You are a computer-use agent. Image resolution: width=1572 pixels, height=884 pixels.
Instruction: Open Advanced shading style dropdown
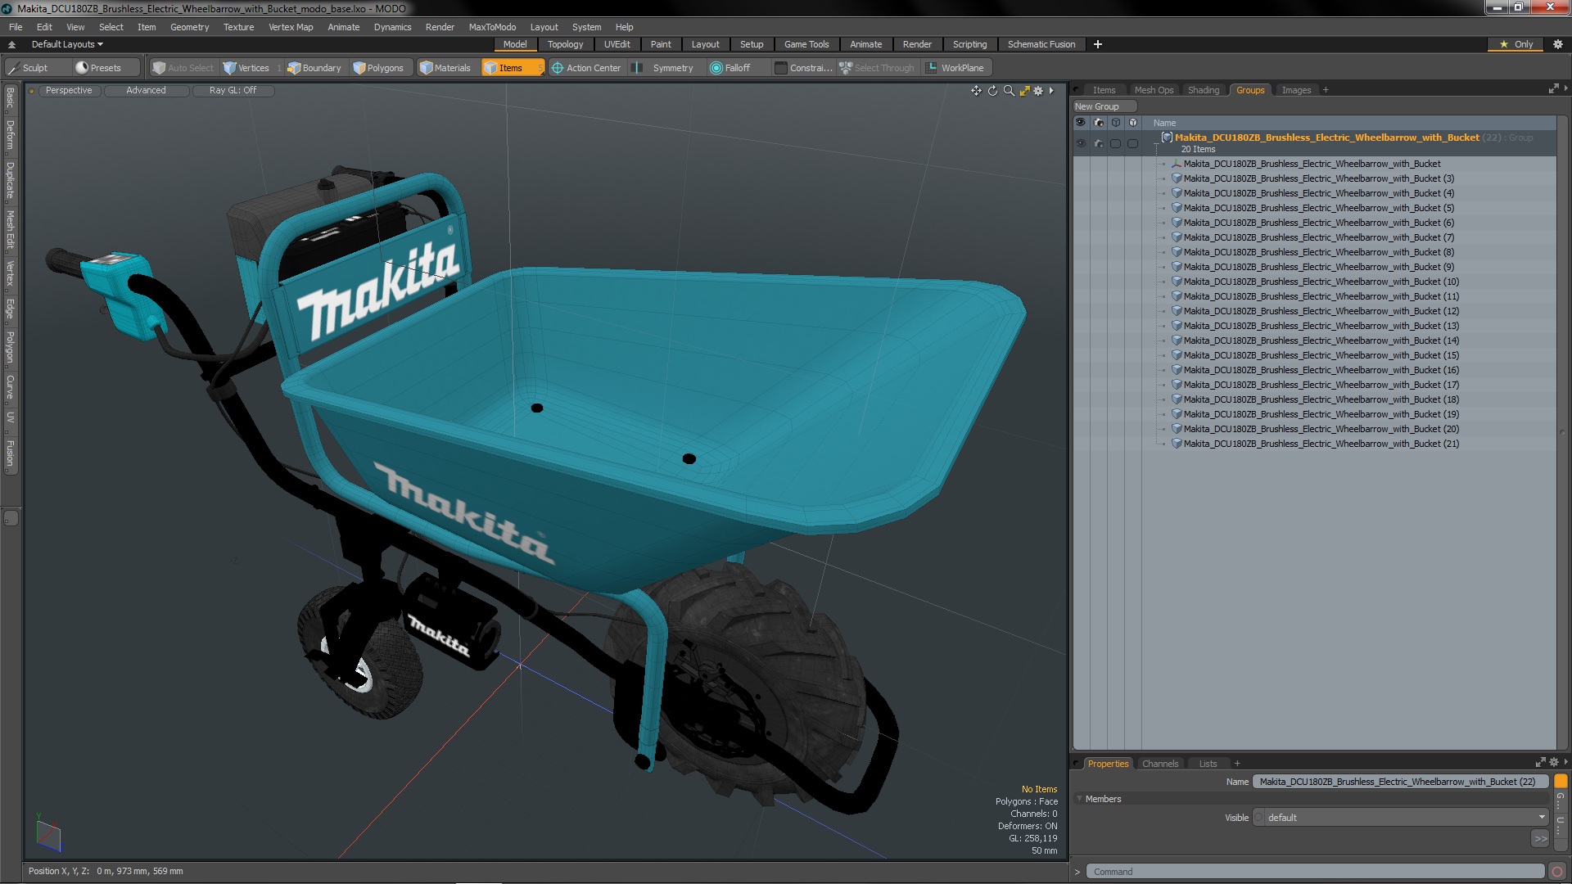click(146, 91)
